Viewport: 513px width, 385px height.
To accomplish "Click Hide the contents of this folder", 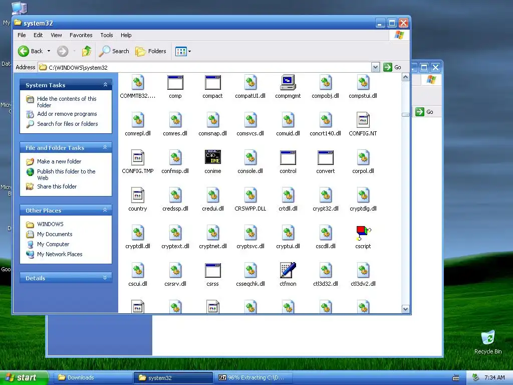I will click(x=67, y=102).
